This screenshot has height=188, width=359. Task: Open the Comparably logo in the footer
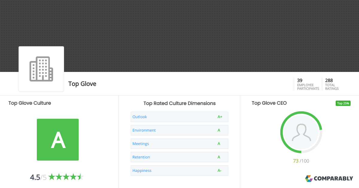[329, 178]
